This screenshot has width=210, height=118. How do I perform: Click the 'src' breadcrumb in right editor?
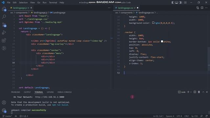point(117,12)
